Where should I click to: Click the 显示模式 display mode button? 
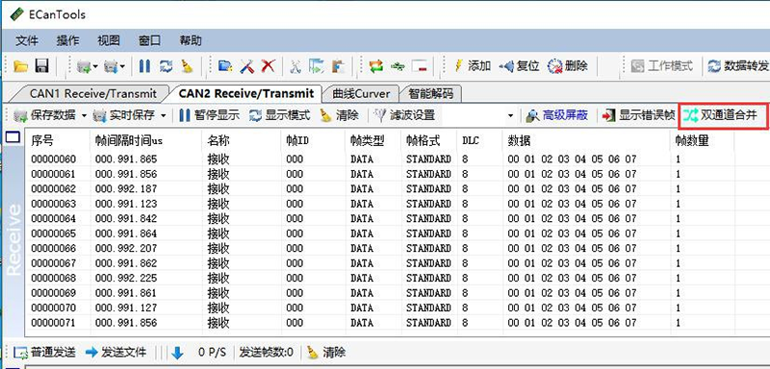pos(280,115)
